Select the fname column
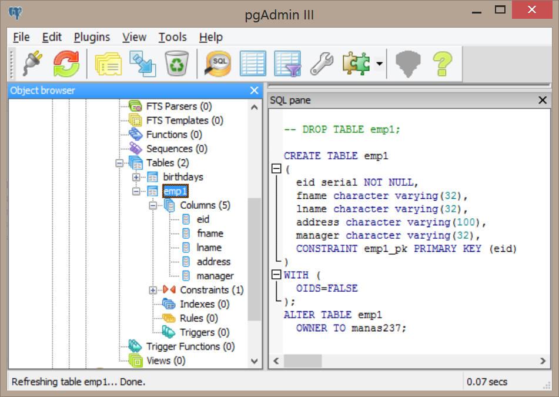559x397 pixels. click(x=210, y=233)
